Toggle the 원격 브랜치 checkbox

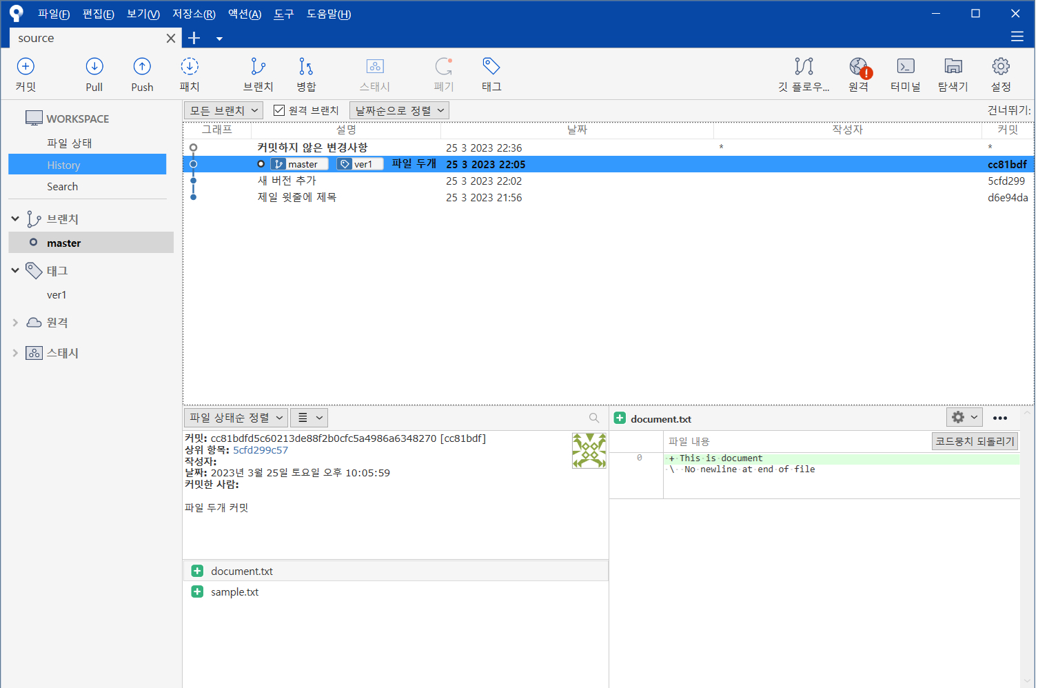pos(279,110)
